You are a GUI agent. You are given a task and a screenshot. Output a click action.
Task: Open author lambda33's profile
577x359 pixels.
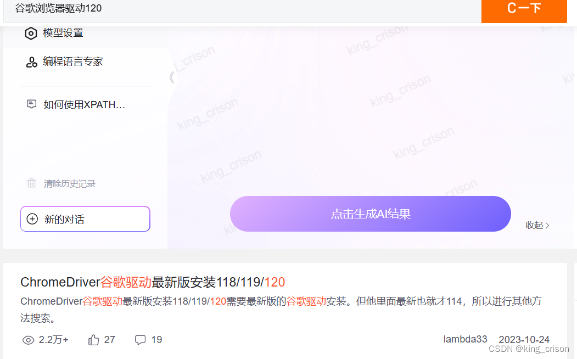(465, 339)
